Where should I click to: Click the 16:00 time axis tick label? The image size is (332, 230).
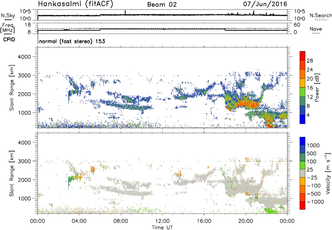(x=204, y=221)
